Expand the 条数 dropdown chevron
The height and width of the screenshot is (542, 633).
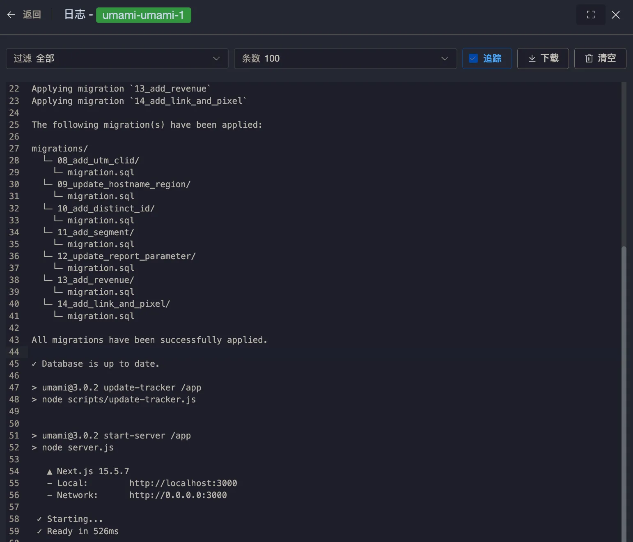click(444, 58)
